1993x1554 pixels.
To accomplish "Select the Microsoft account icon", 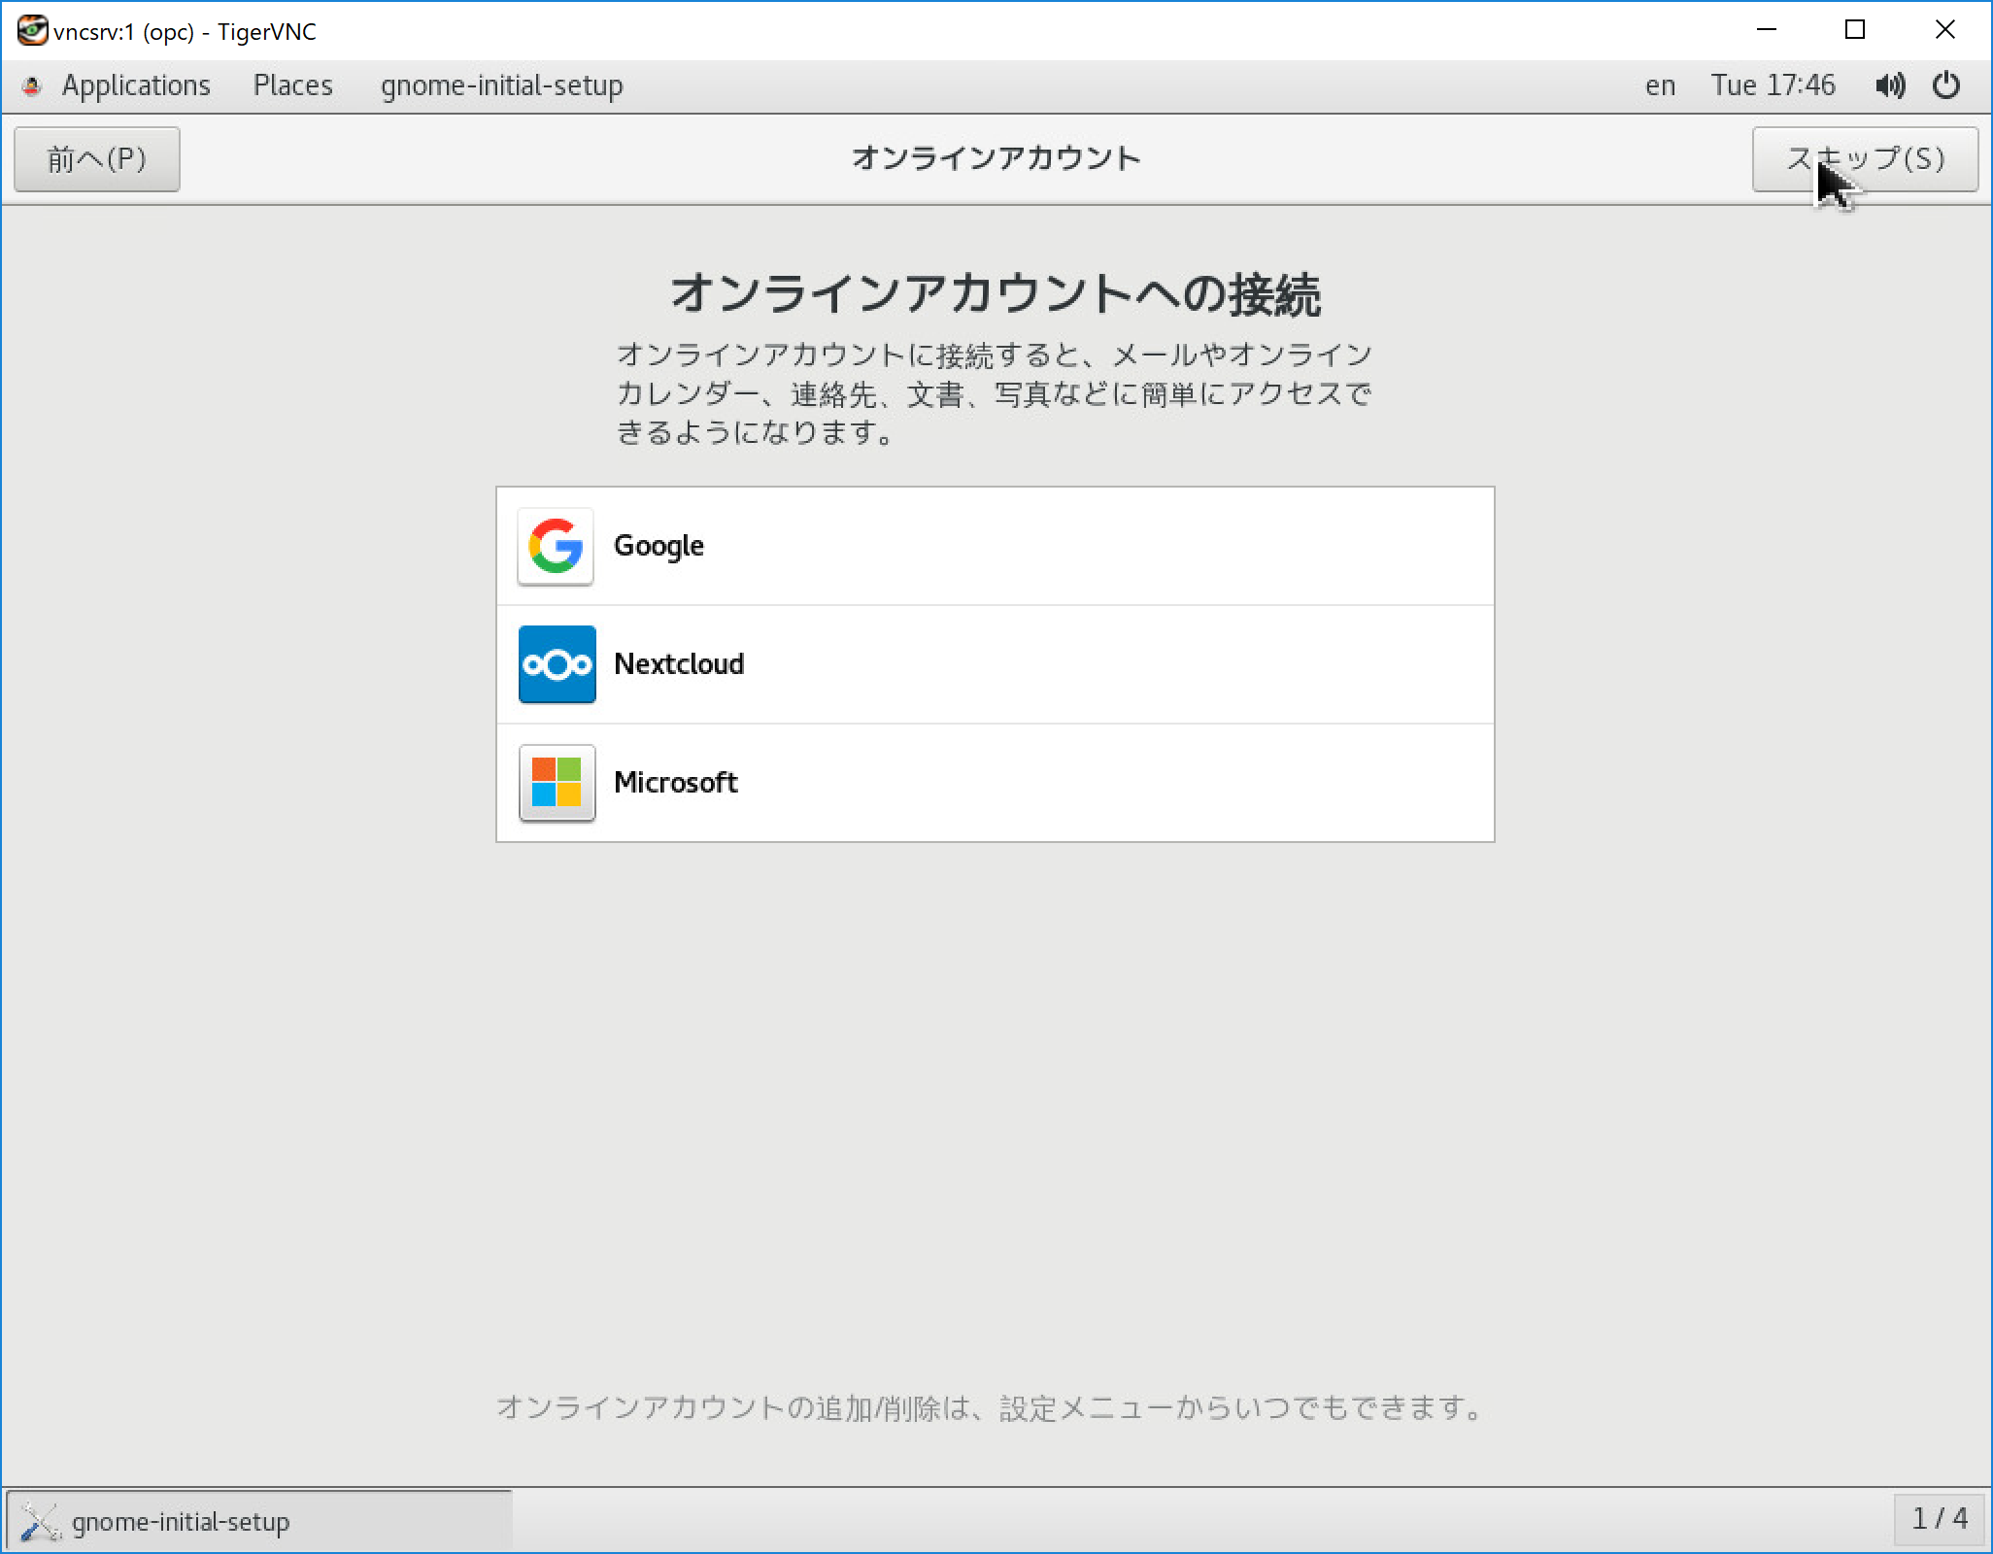I will pos(556,783).
